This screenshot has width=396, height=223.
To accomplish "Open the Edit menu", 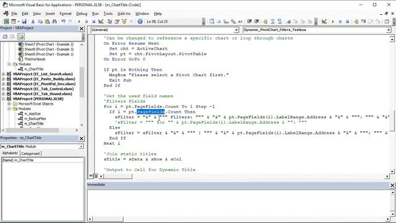I will (25, 14).
